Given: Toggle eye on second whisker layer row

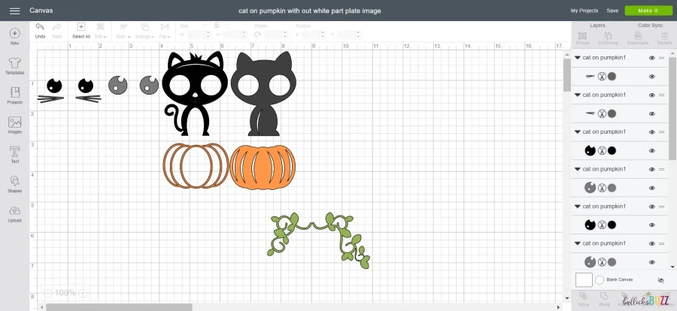Looking at the screenshot, I should point(652,114).
